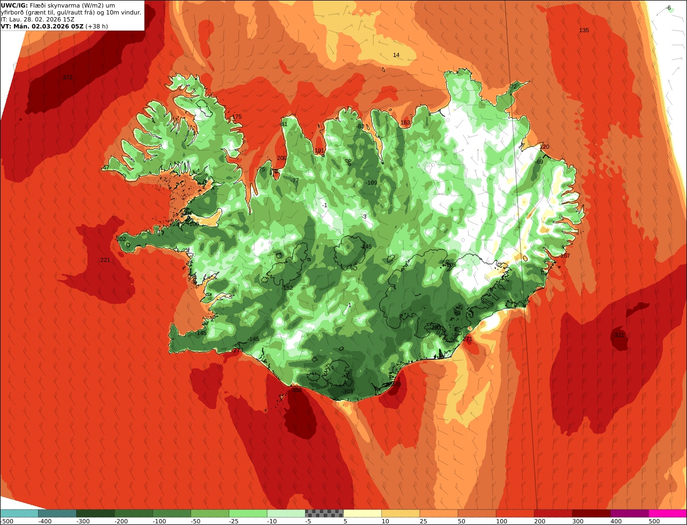Click the map value '372' in northwest ocean
Image resolution: width=687 pixels, height=525 pixels.
[67, 78]
